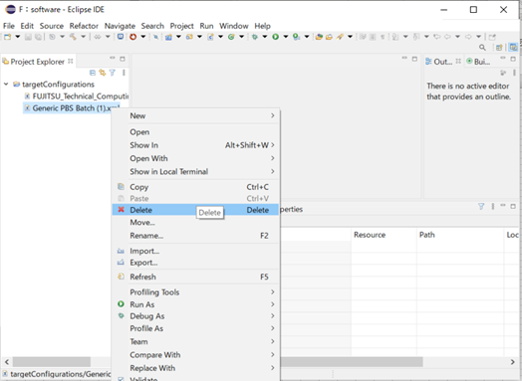Image resolution: width=522 pixels, height=381 pixels.
Task: Select the Project Explorer tab
Action: tap(38, 62)
